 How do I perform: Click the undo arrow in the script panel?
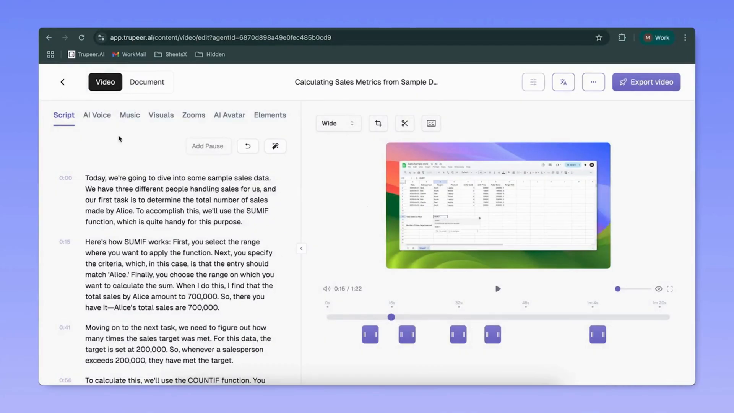pyautogui.click(x=248, y=146)
